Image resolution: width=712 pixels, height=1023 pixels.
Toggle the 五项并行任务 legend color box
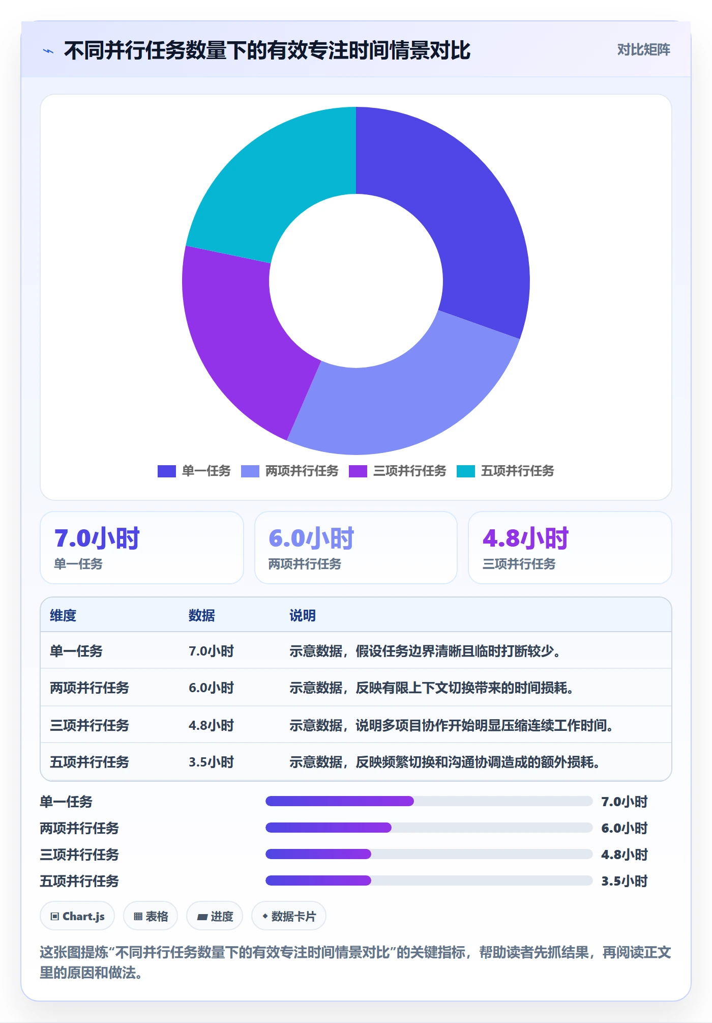tap(465, 471)
